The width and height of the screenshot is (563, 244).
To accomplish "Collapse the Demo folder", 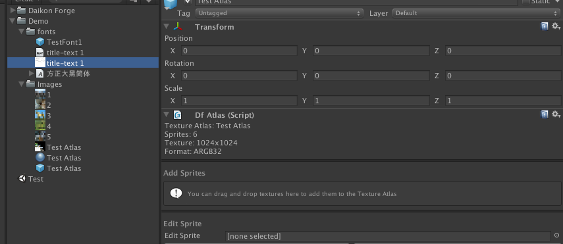I will point(13,21).
